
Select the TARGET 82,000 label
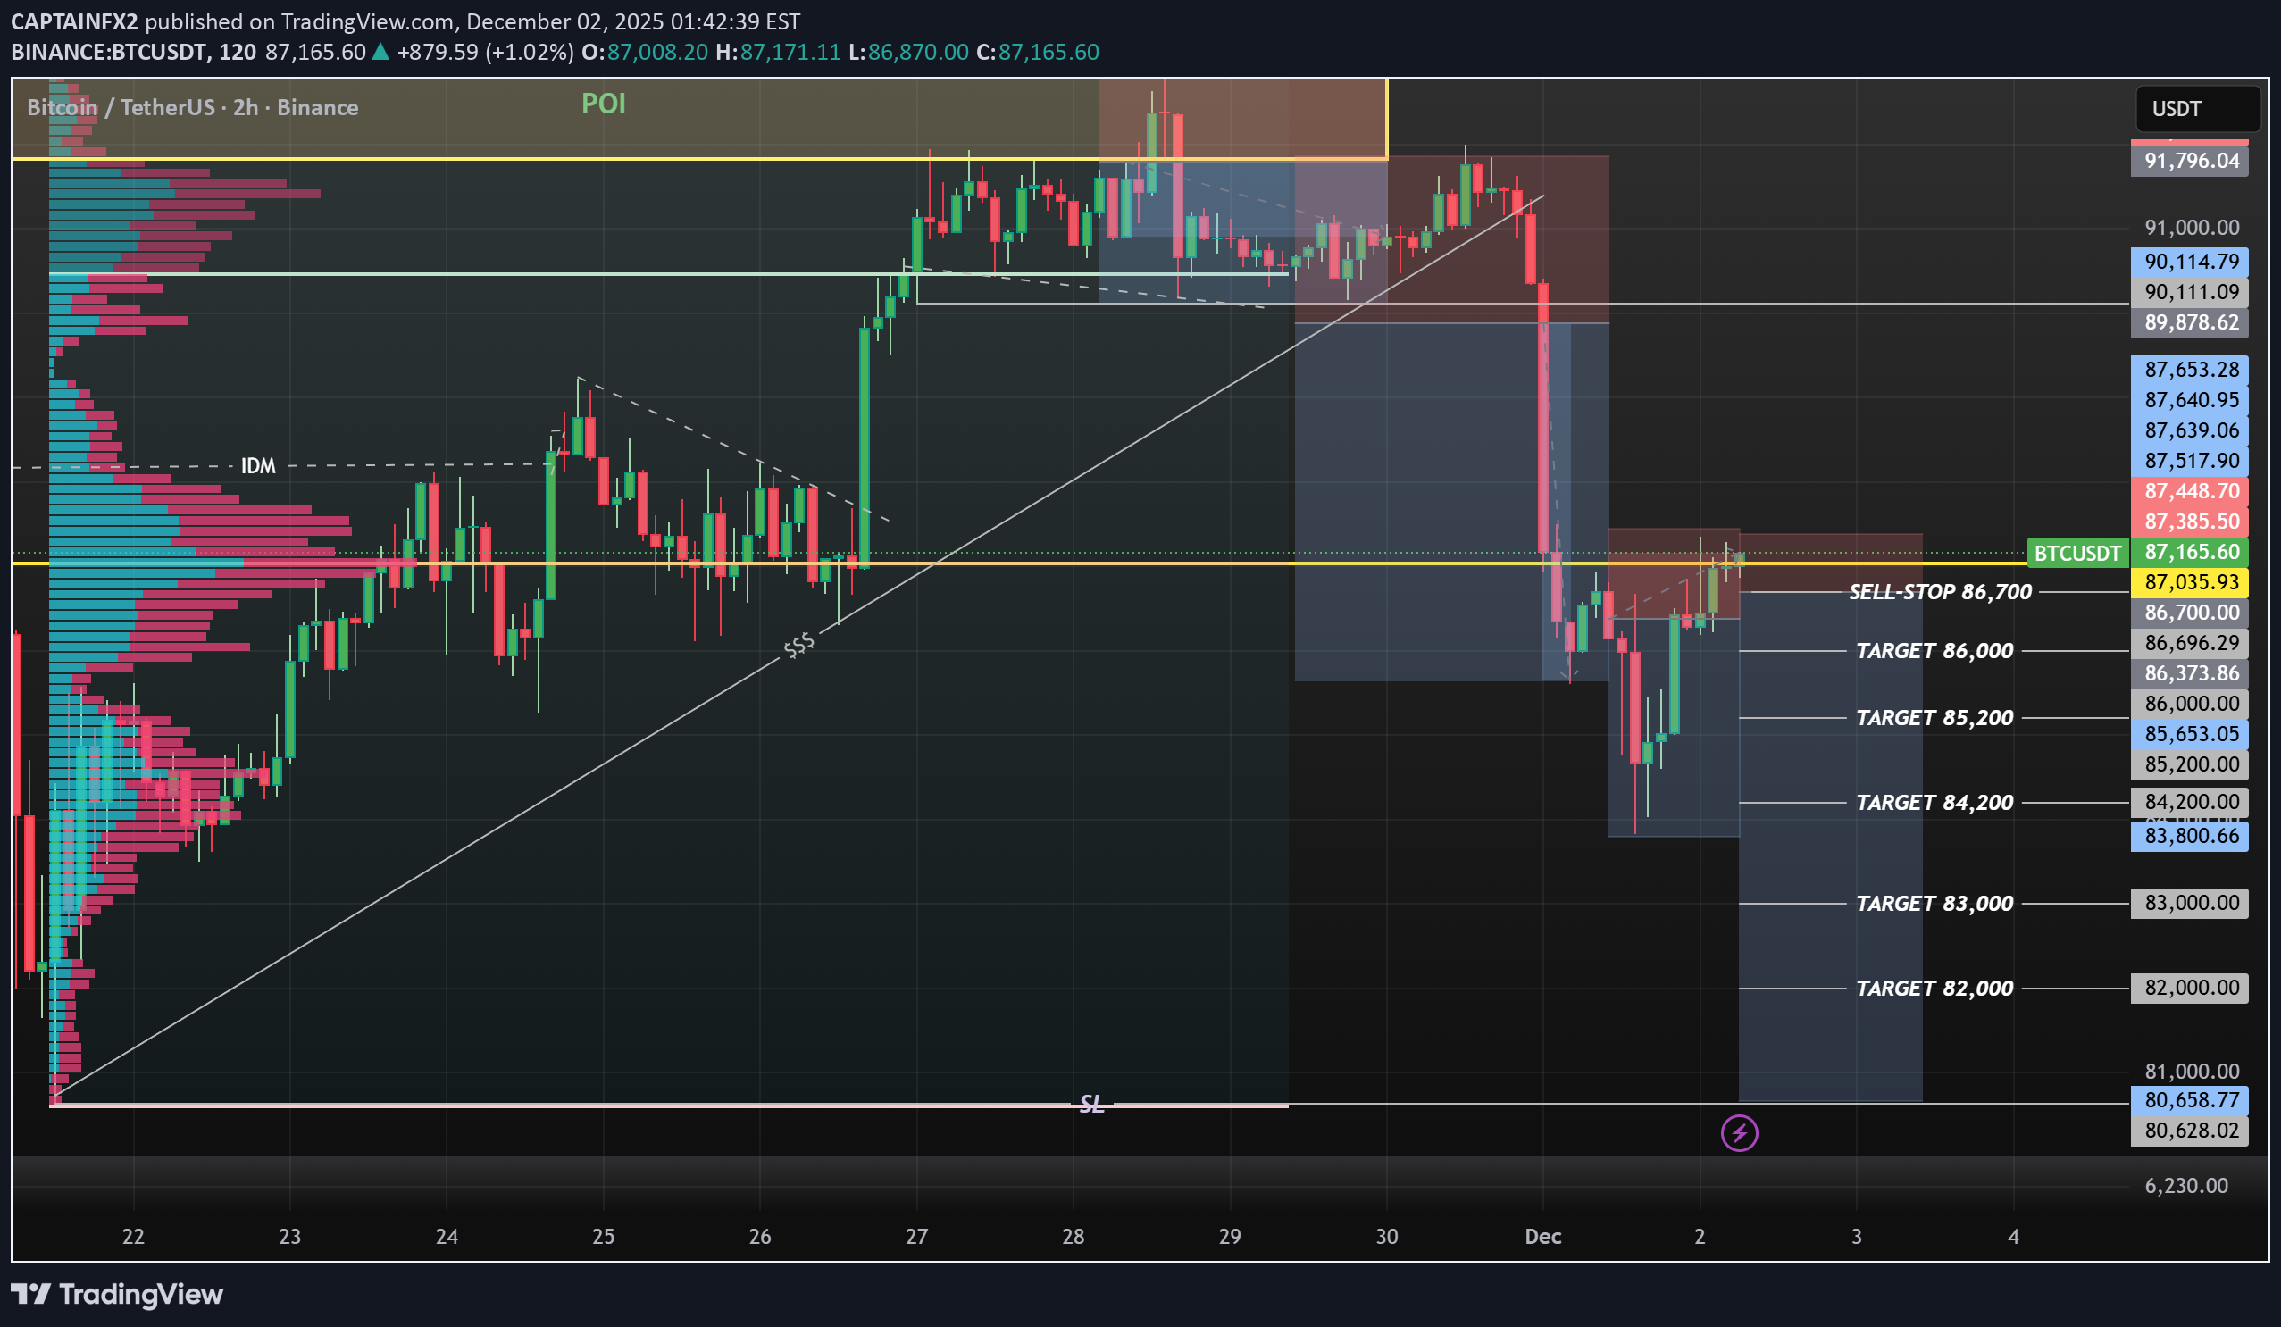click(1934, 989)
